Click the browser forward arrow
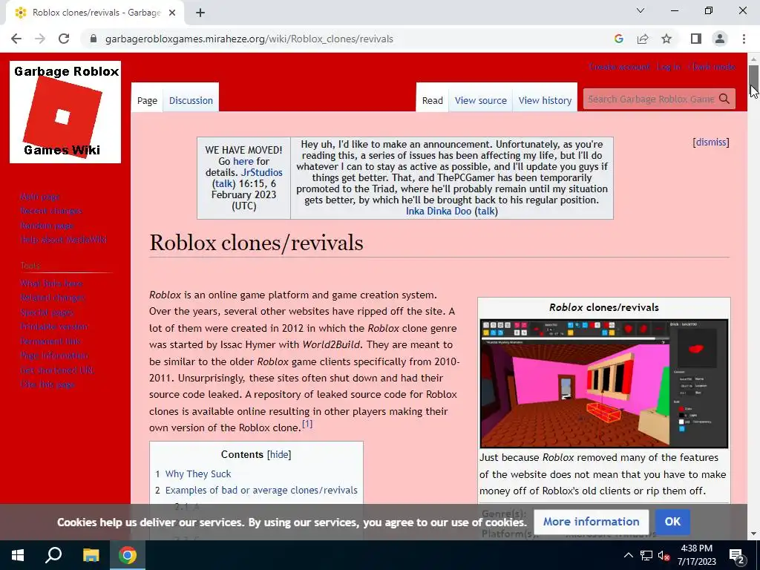The width and height of the screenshot is (760, 570). [40, 39]
